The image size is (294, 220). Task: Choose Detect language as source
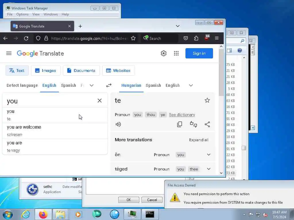[x=22, y=85]
